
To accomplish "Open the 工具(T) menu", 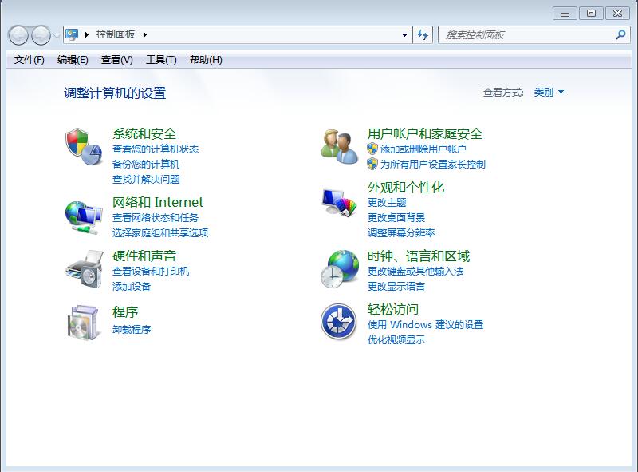I will (x=161, y=60).
